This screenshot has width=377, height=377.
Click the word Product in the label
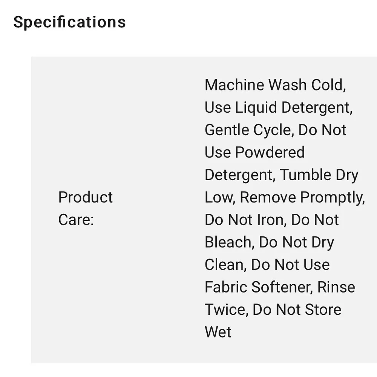coord(85,197)
